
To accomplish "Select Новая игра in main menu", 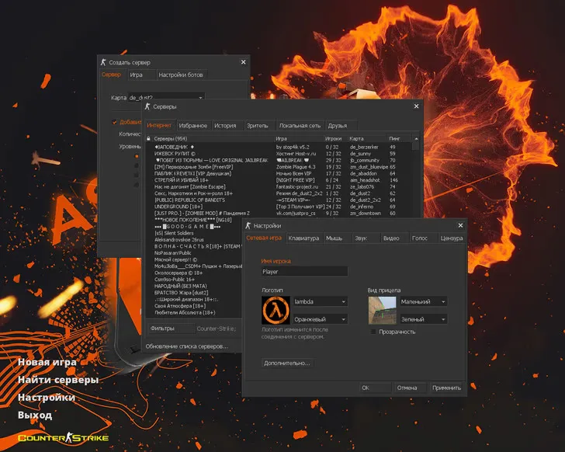I will [x=47, y=362].
